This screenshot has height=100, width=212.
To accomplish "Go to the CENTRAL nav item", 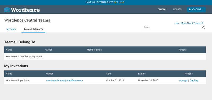I will (162, 9).
